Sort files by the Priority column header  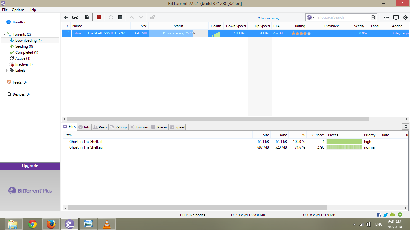pos(371,135)
